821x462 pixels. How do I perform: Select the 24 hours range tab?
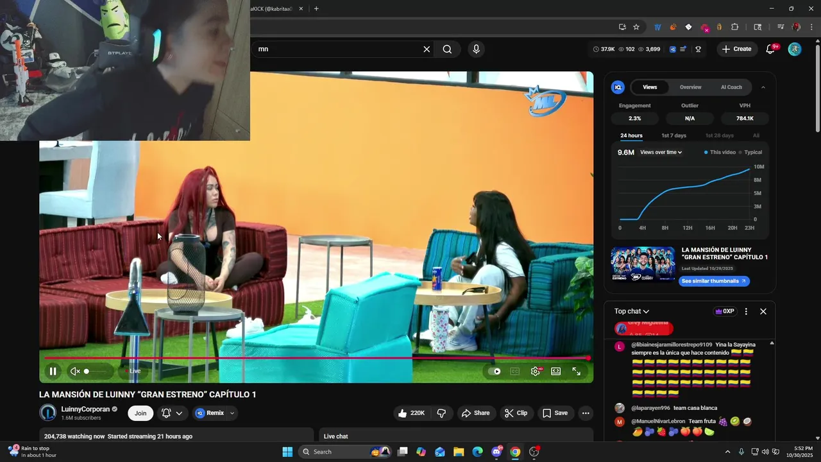tap(631, 135)
